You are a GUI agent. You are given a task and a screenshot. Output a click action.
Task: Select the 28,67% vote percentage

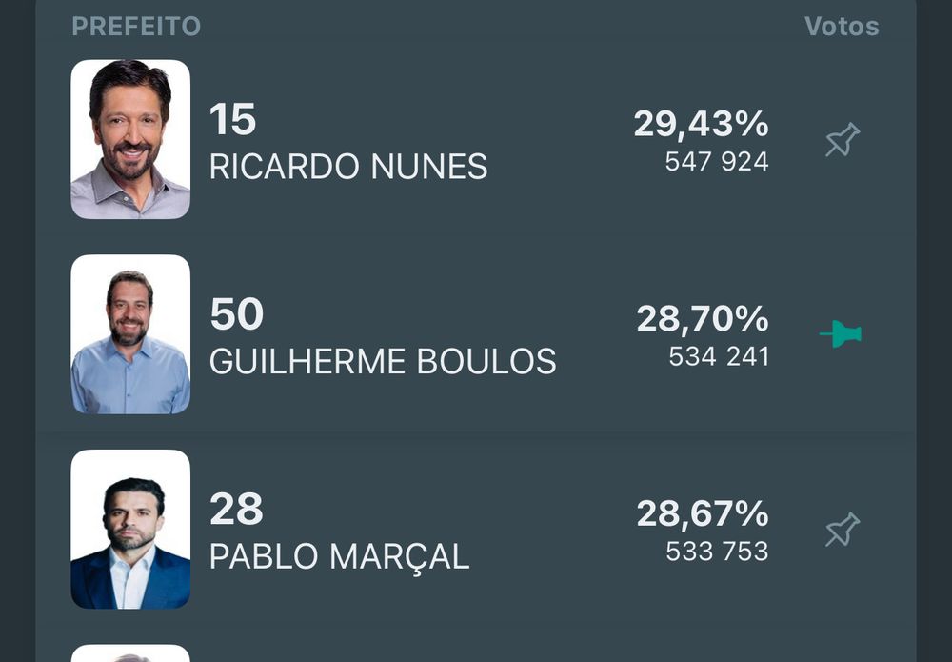703,514
